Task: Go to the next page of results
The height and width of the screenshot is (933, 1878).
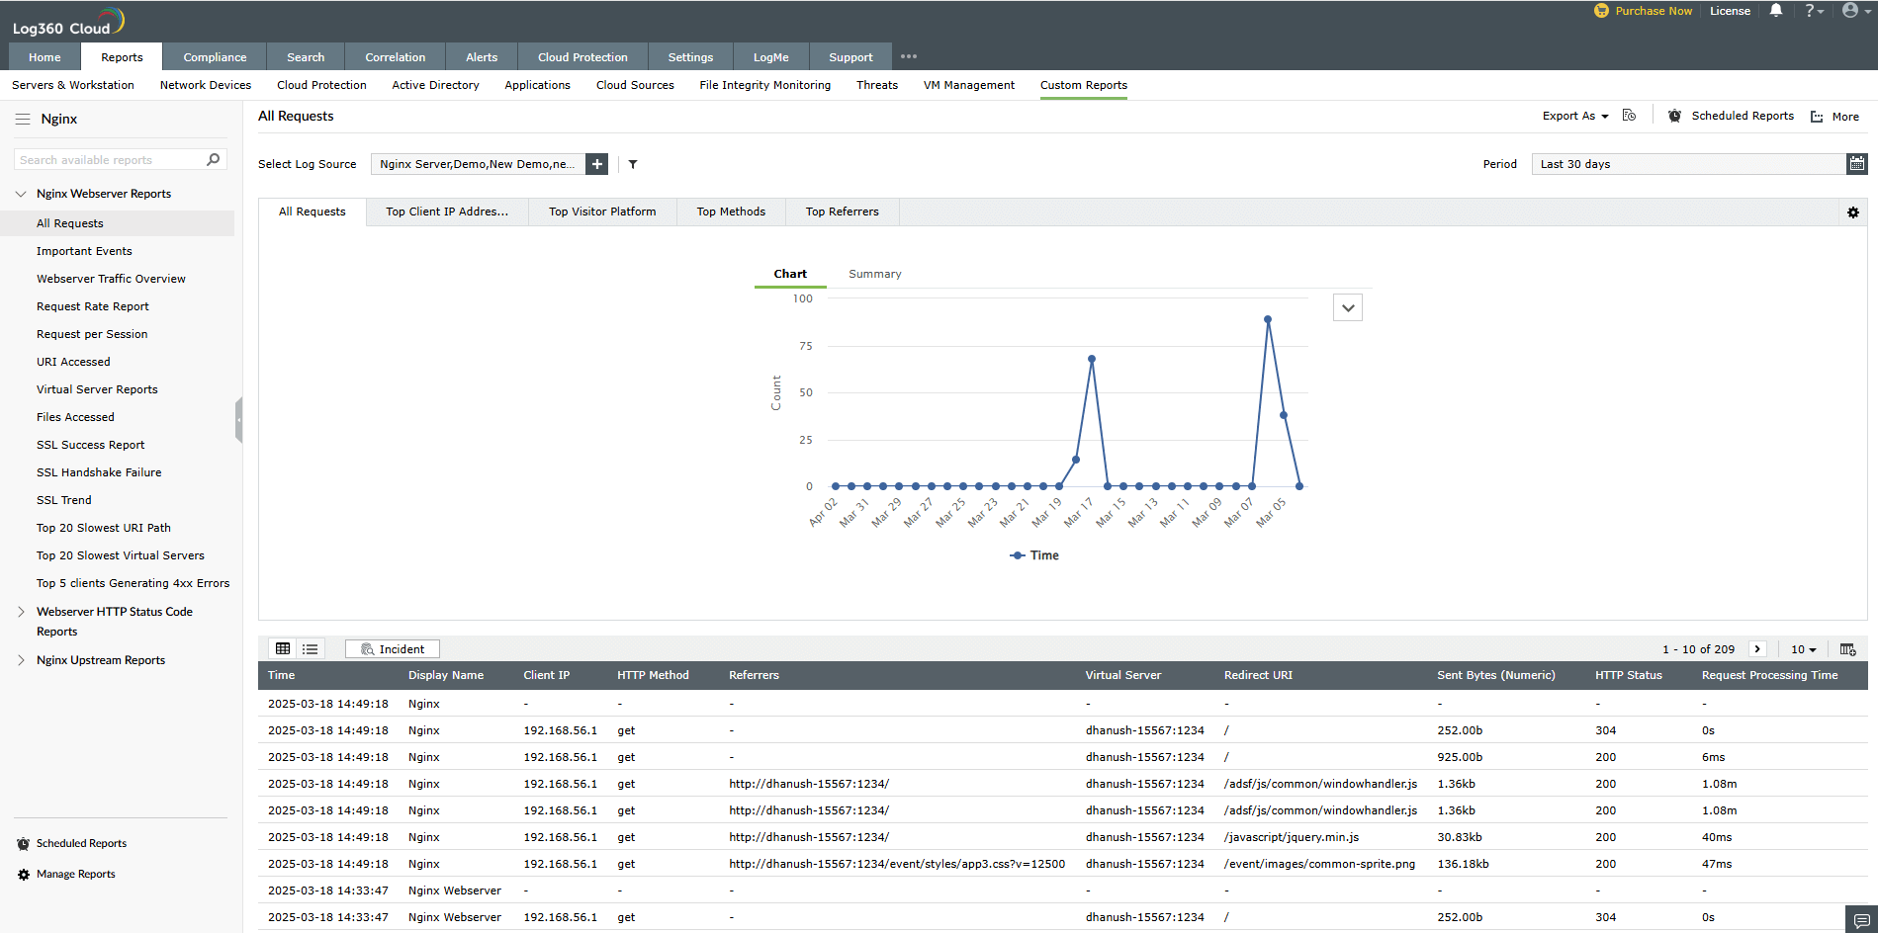Action: click(x=1757, y=648)
